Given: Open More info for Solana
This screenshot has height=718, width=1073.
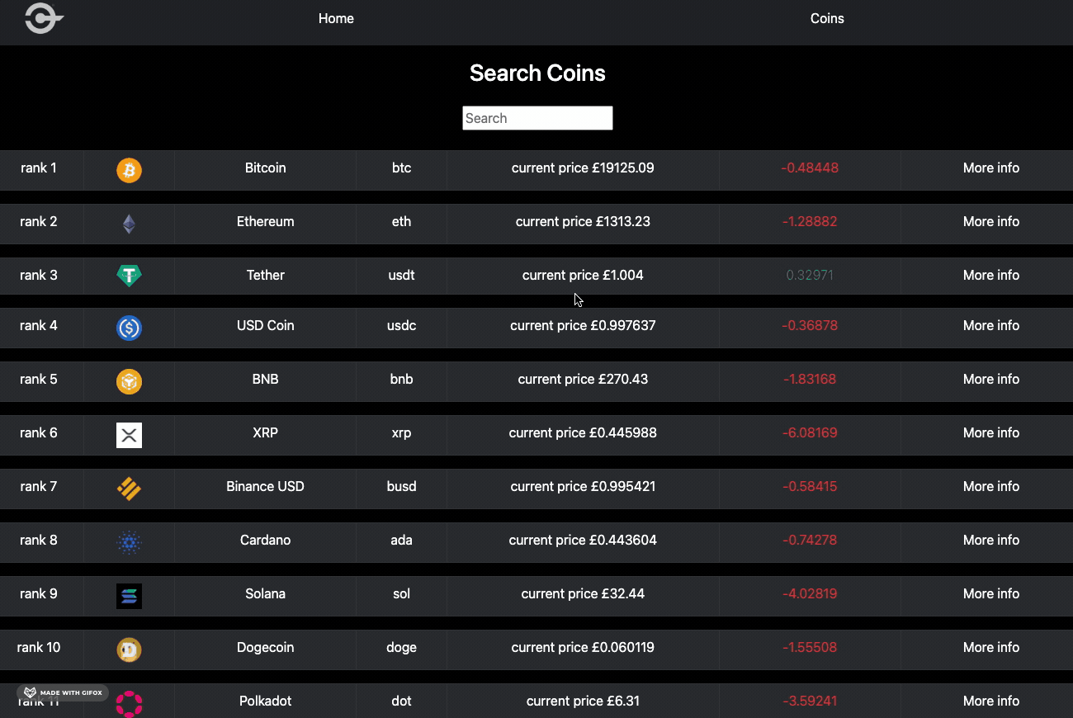Looking at the screenshot, I should click(991, 593).
